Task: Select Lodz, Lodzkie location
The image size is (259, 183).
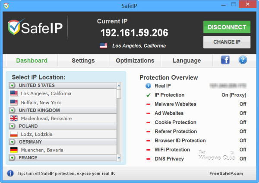Action: 63,134
